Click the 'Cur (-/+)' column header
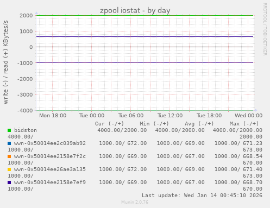Viewport: 270px width, 208px height. (110, 124)
